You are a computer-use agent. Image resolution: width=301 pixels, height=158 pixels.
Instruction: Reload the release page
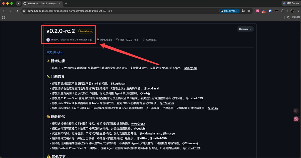click(17, 11)
